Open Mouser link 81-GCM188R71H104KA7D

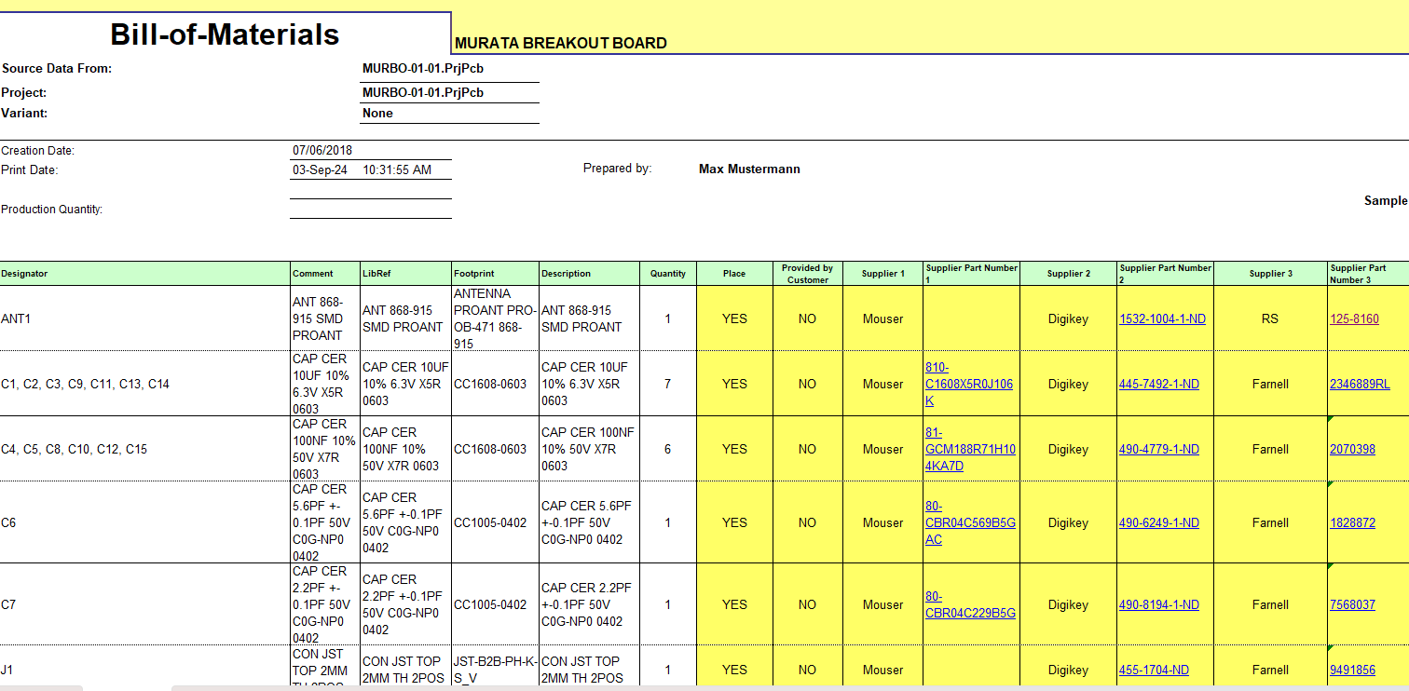969,449
